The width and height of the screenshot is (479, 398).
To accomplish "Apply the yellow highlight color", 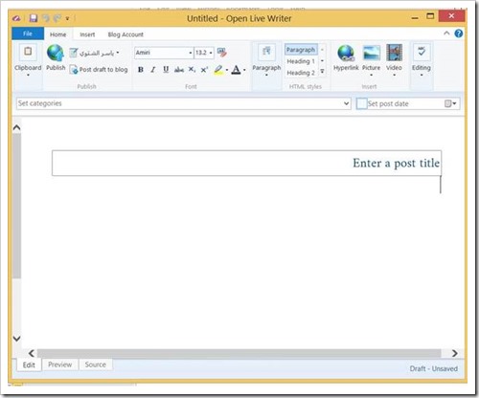I will [218, 70].
